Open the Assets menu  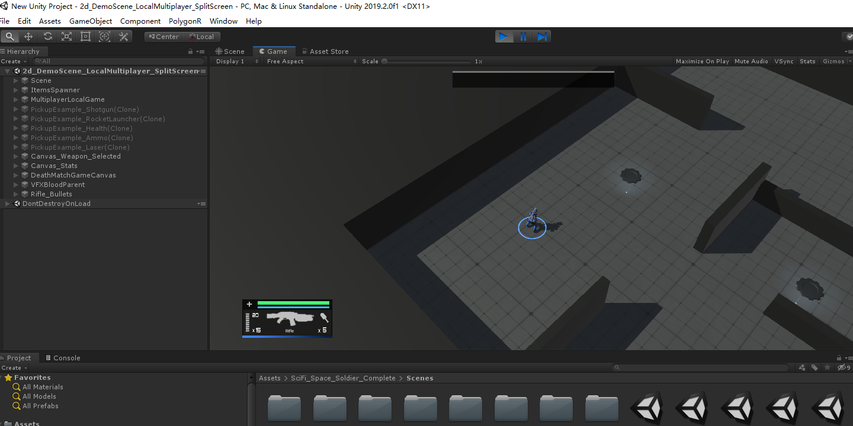[50, 21]
